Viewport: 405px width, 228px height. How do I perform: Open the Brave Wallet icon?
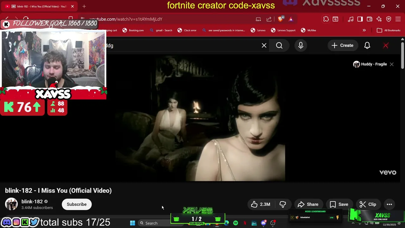point(370,19)
